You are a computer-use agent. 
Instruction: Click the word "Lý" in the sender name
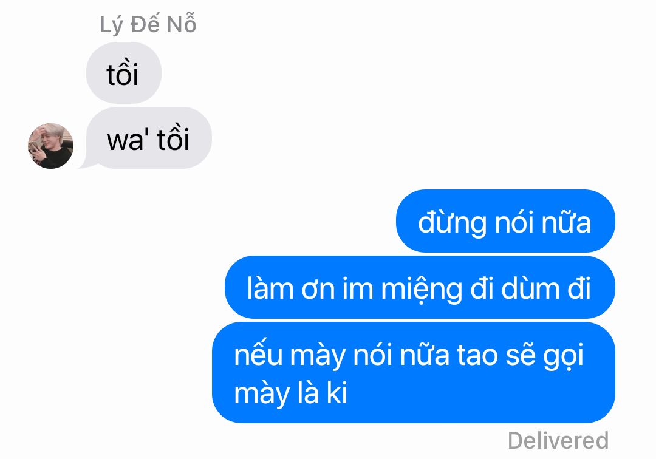click(x=111, y=25)
